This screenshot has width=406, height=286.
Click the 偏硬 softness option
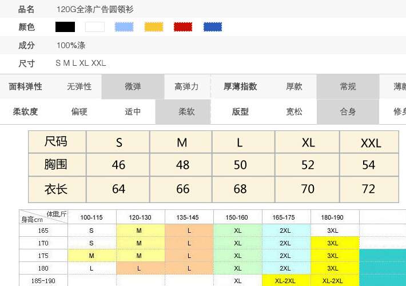click(79, 112)
